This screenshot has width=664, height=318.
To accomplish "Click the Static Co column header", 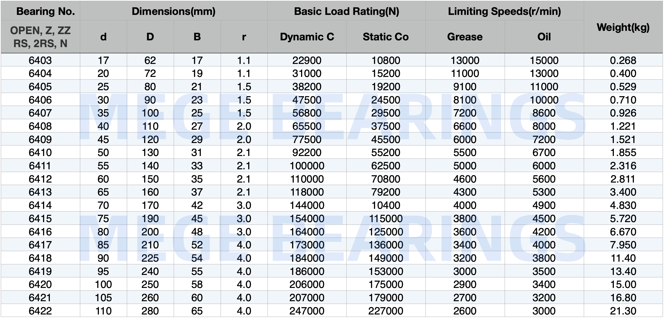I will pos(386,37).
